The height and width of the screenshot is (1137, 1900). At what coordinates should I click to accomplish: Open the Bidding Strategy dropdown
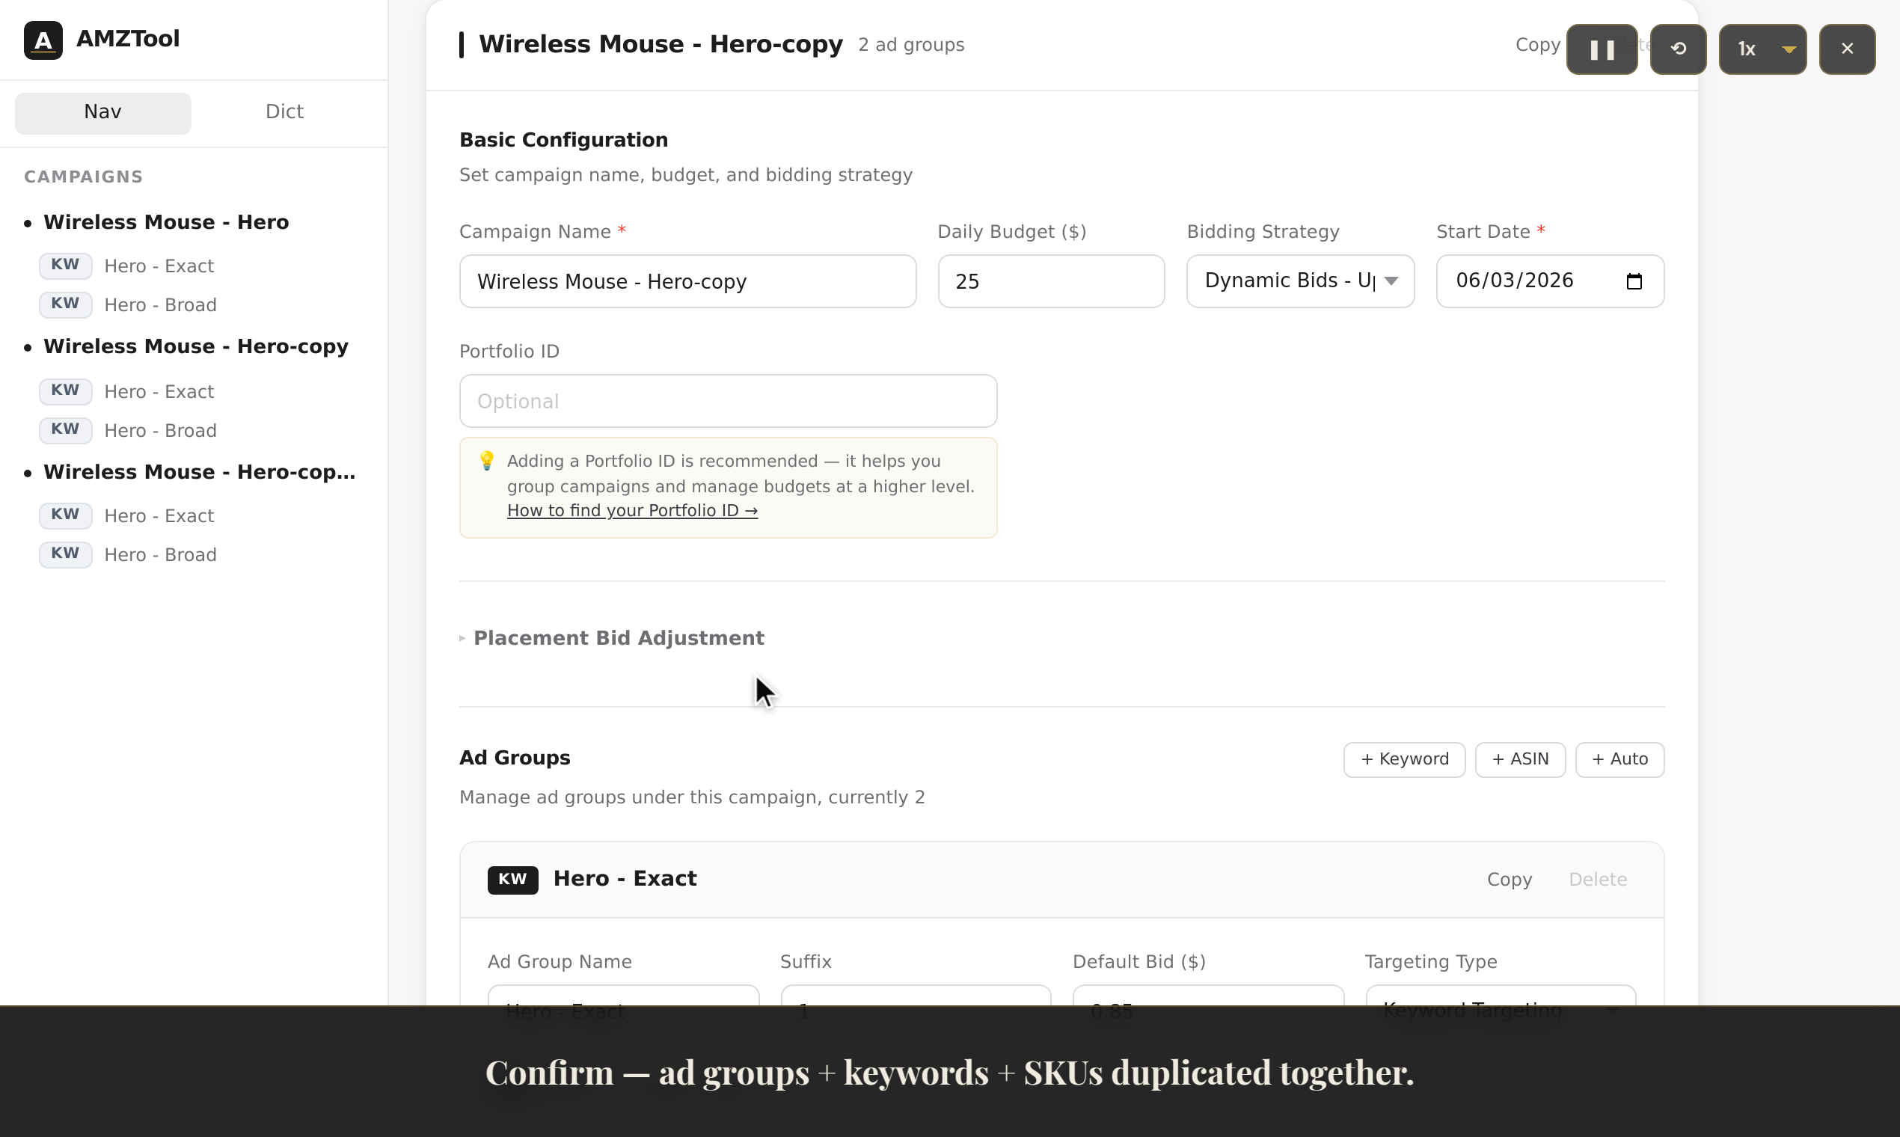1300,281
